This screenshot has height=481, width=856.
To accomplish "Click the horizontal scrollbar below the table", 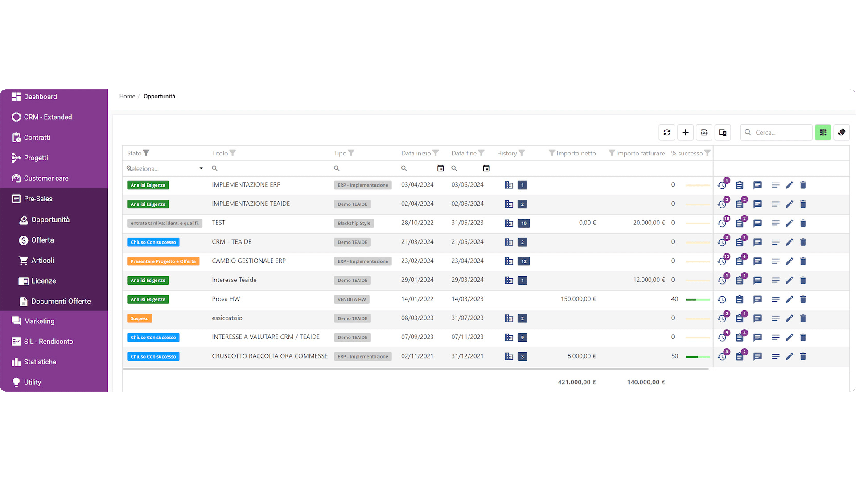I will coord(416,369).
